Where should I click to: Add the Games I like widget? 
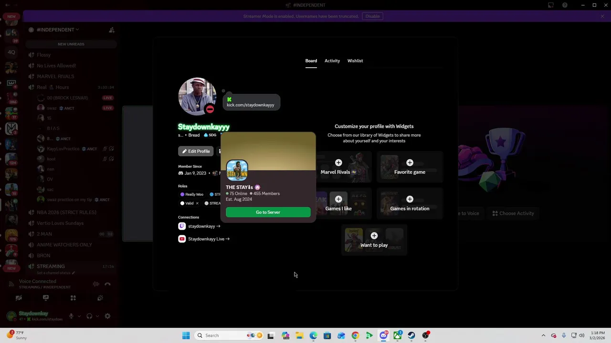tap(338, 199)
